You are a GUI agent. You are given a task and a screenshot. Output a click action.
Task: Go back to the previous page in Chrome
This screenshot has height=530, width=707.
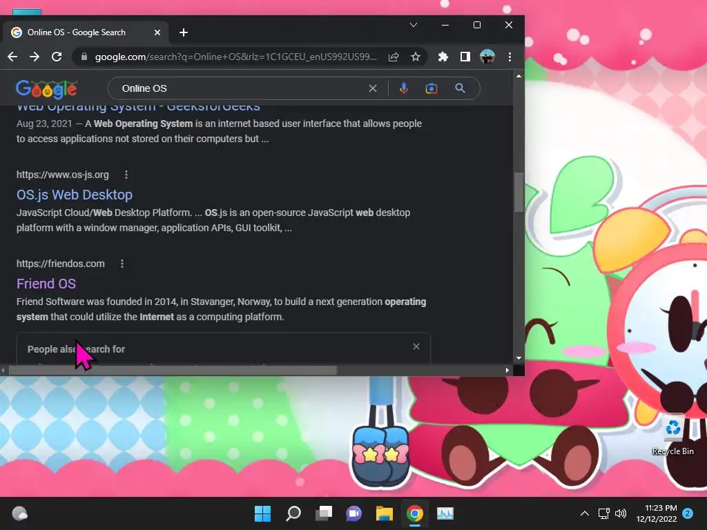point(12,57)
